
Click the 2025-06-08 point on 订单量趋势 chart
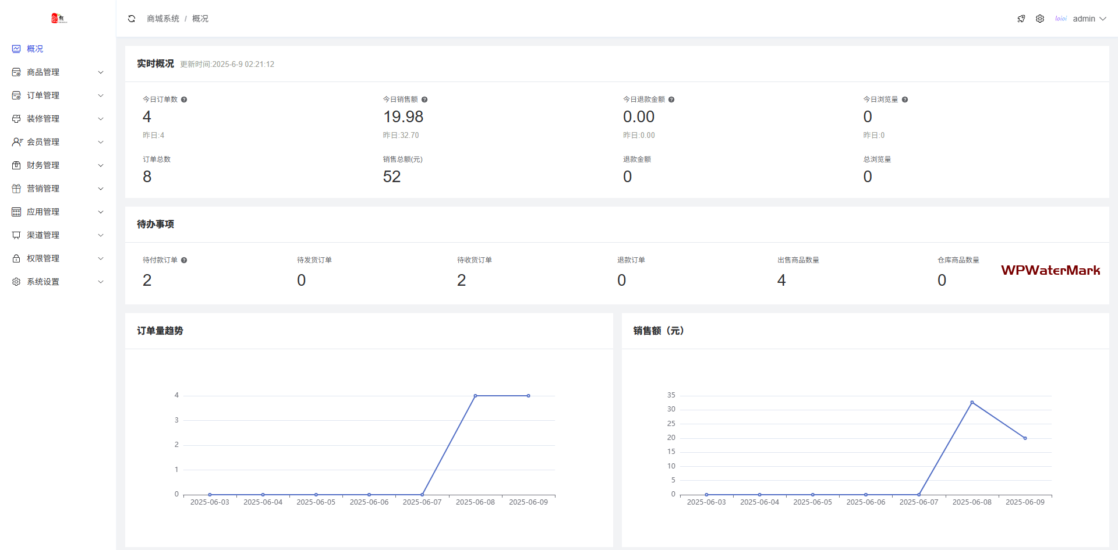[475, 396]
